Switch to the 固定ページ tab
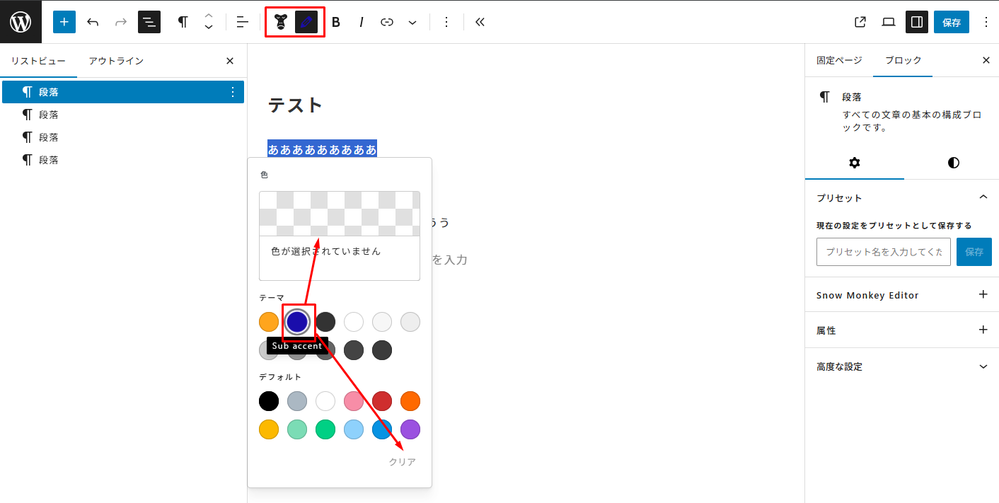Image resolution: width=999 pixels, height=503 pixels. (839, 61)
